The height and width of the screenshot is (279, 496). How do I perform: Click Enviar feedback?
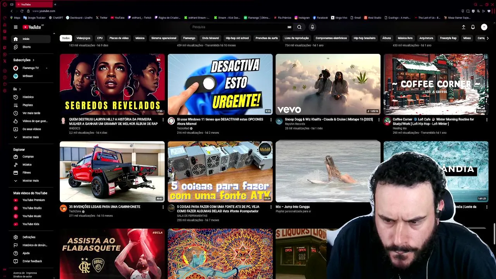click(31, 261)
